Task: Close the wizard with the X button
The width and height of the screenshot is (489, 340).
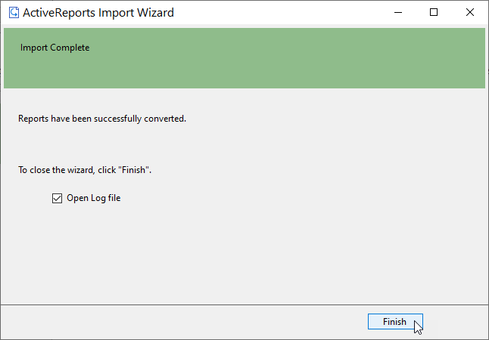Action: pos(469,12)
